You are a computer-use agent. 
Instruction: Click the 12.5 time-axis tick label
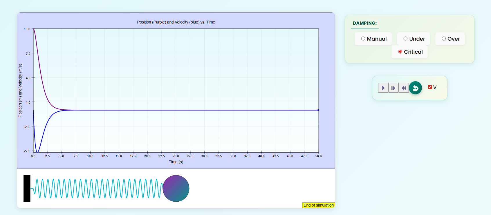coord(104,156)
